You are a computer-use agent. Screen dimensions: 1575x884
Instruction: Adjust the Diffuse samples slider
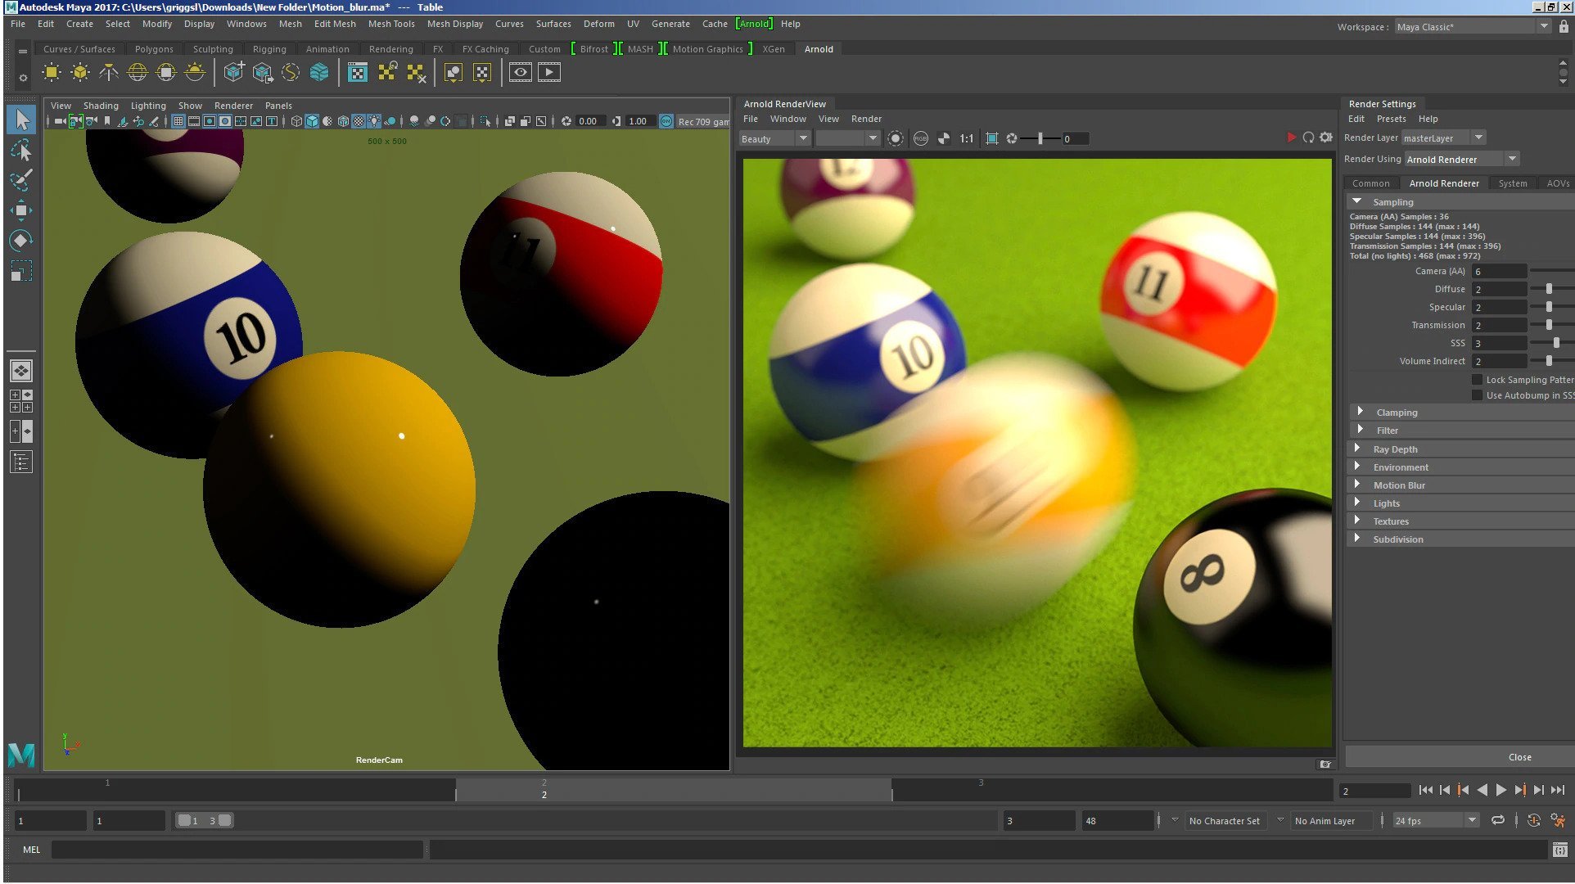[1549, 289]
